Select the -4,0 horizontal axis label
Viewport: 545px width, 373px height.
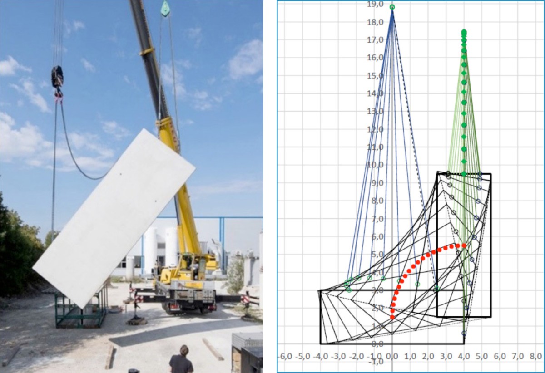(x=321, y=358)
